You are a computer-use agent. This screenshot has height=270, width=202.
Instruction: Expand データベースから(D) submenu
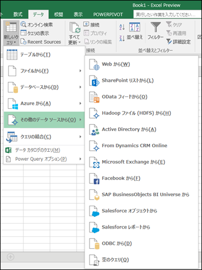coord(44,87)
